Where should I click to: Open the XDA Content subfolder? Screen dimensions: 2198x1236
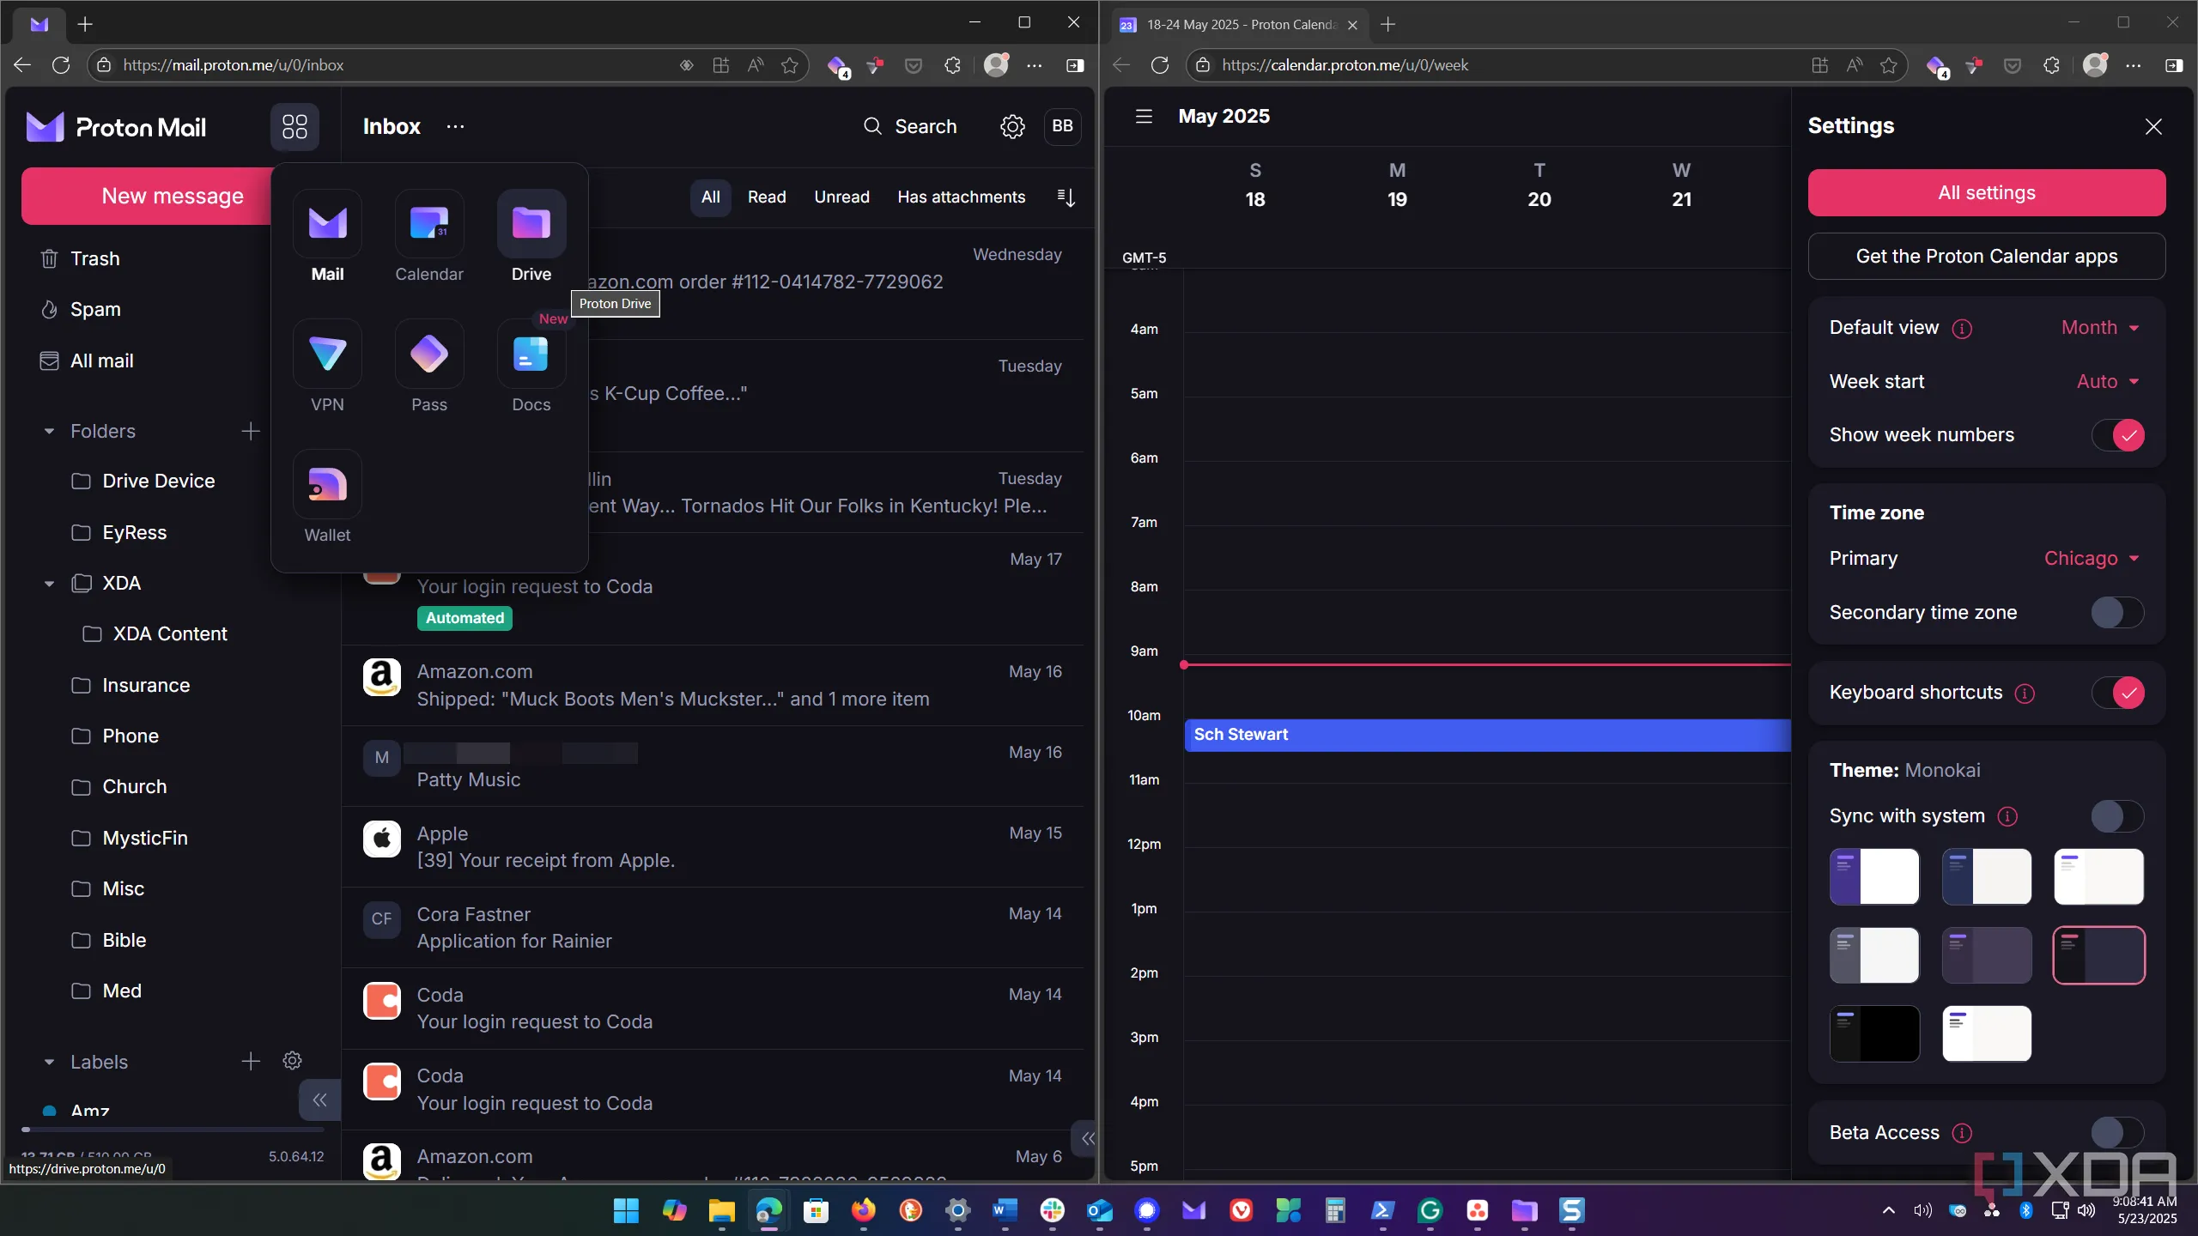coord(172,634)
